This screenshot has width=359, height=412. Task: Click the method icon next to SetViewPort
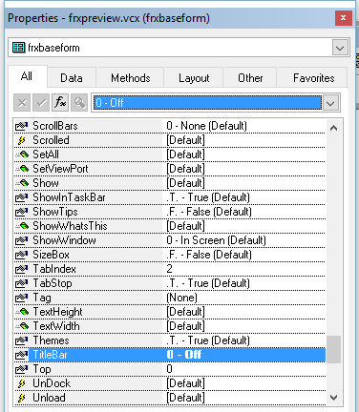22,169
